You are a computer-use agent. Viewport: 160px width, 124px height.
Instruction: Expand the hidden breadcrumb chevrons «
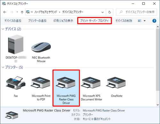tap(32, 12)
